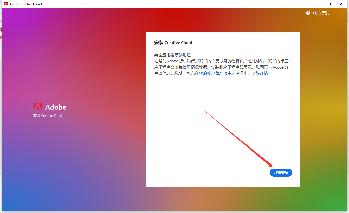Open the 了解详情 link
Viewport: 349px width, 213px height.
coord(260,73)
